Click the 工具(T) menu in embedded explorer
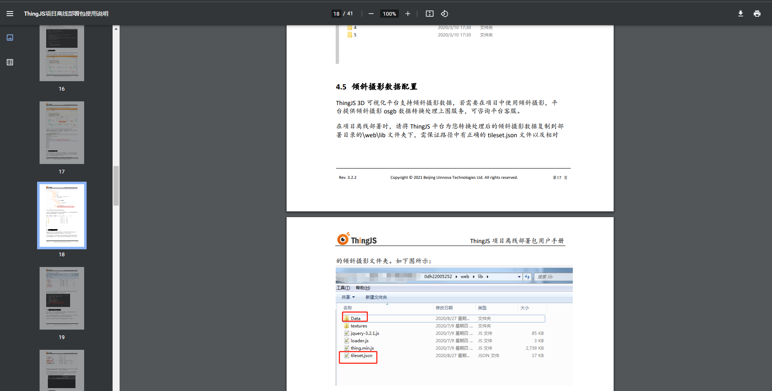This screenshot has width=772, height=391. pyautogui.click(x=343, y=288)
